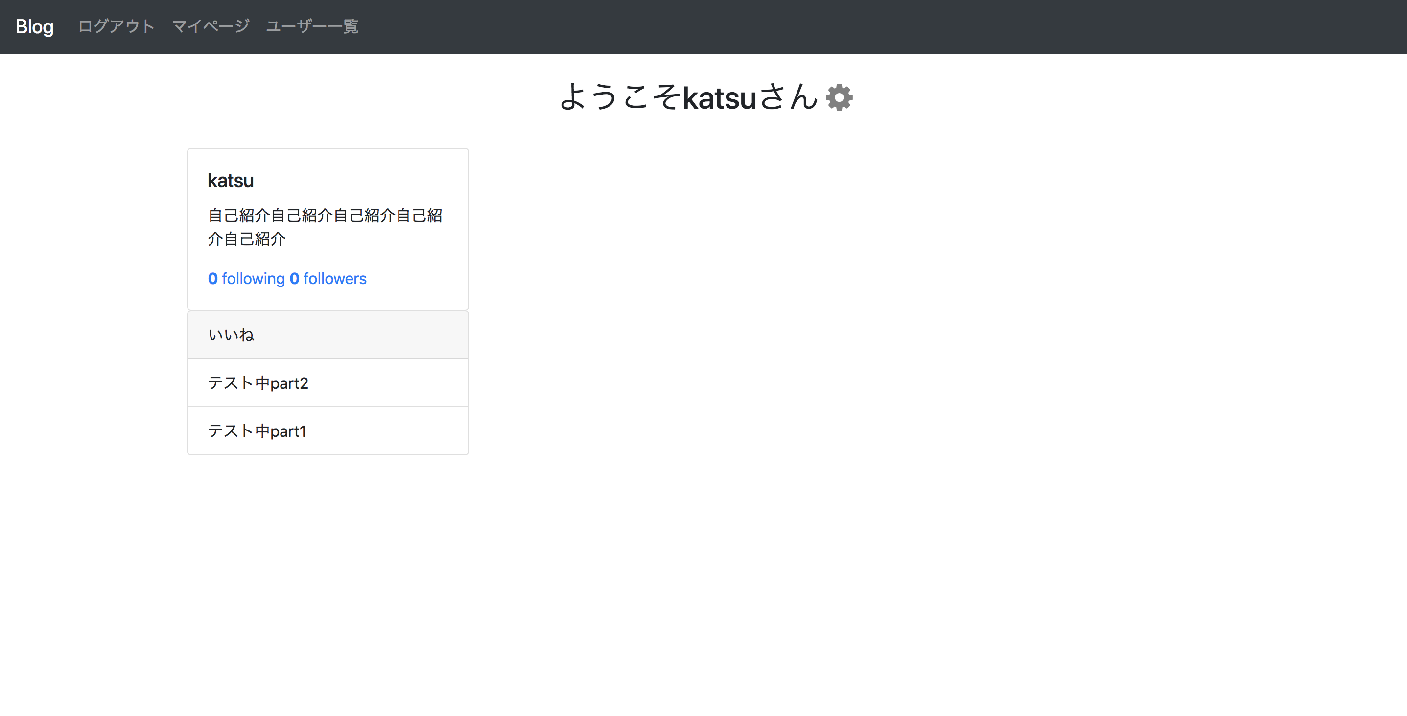Open the post テスト中part1

[257, 431]
